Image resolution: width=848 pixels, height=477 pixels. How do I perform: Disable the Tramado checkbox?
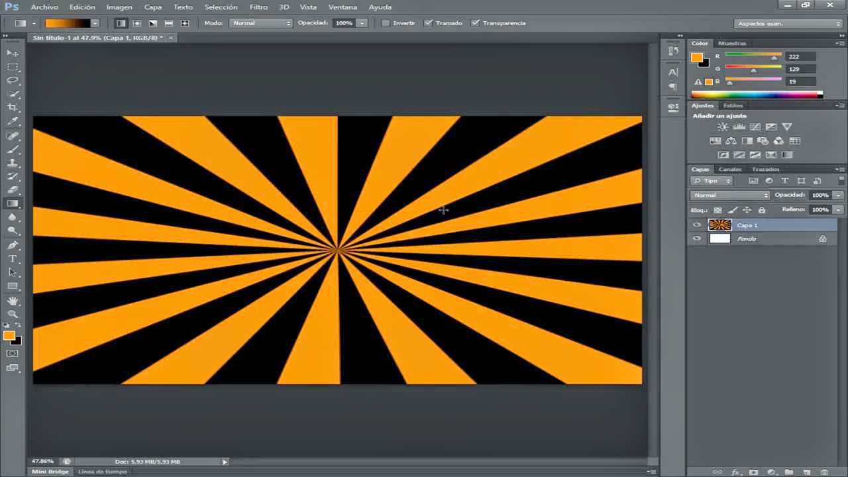pos(429,23)
